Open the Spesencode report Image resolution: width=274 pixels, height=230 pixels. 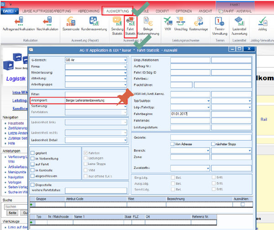71,24
